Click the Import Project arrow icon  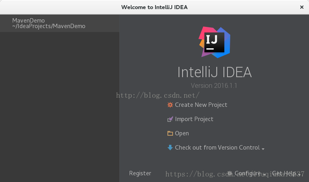coord(170,119)
